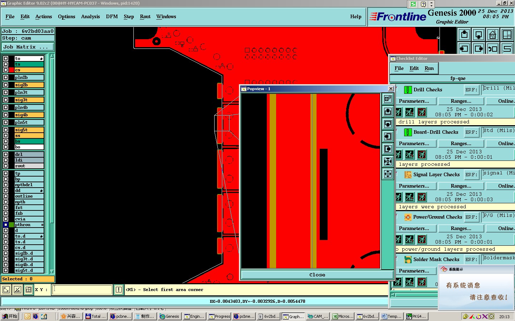Toggle the checkbox for layer 'cvia'
Screen dimensions: 515x321
tap(6, 219)
